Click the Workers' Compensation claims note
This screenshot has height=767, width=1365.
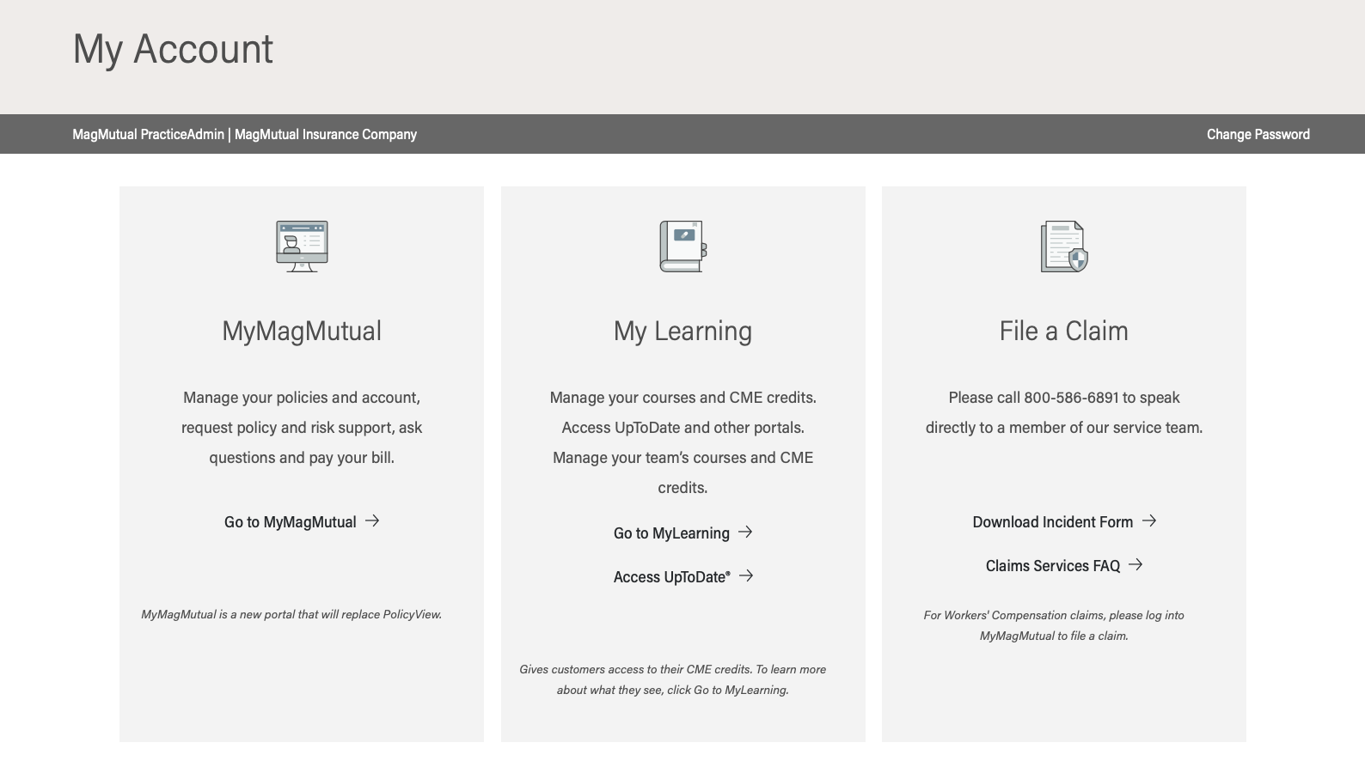(1054, 625)
